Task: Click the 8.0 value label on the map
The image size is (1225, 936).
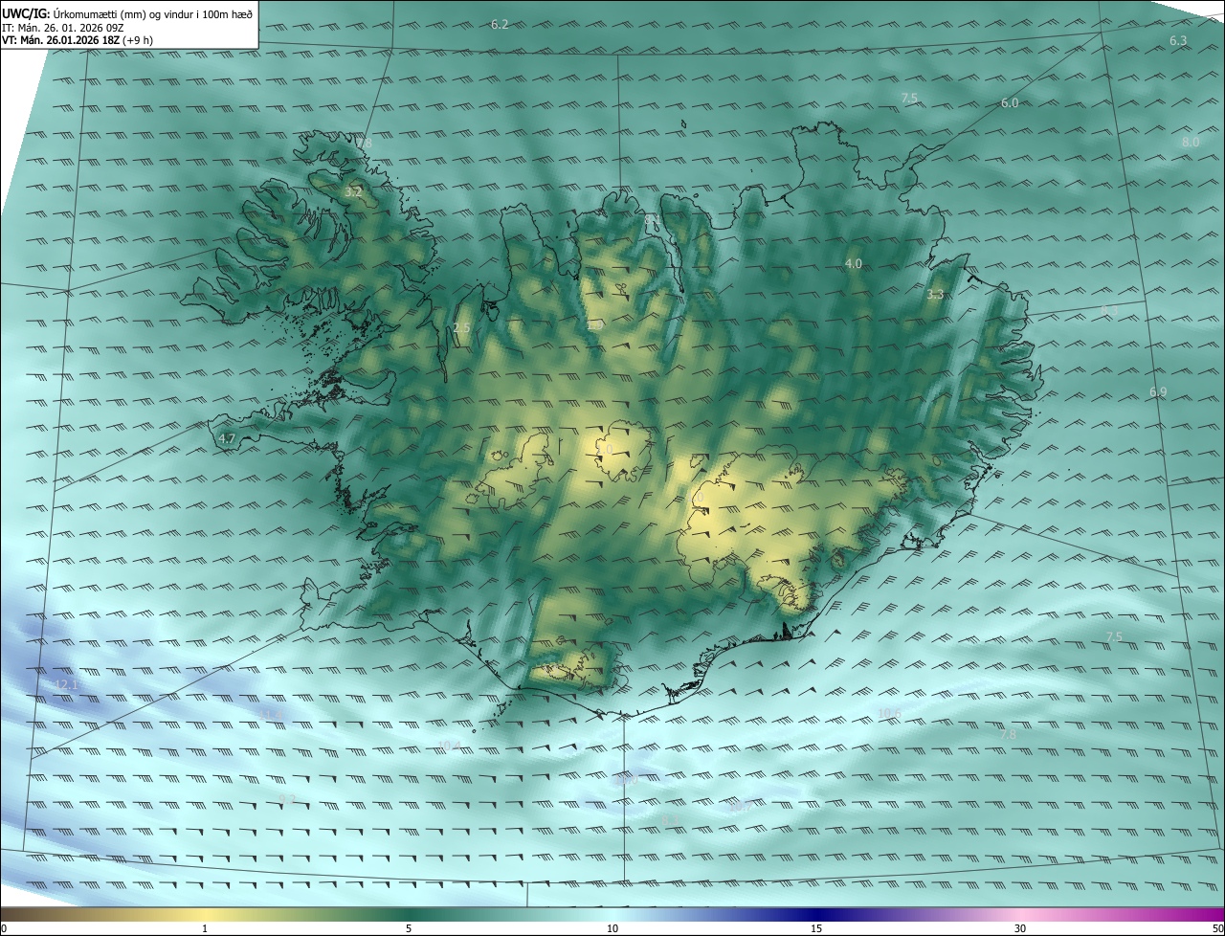Action: (1191, 142)
